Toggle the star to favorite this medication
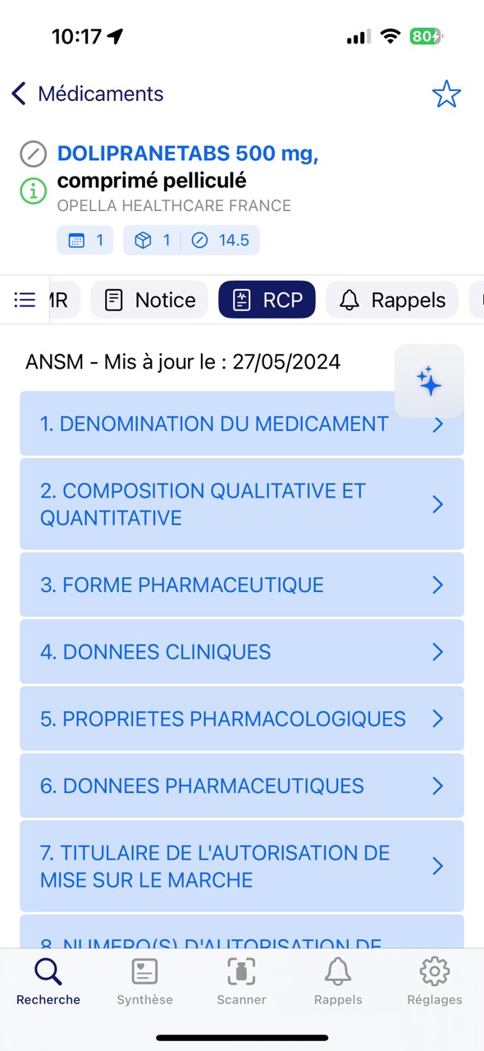Image resolution: width=484 pixels, height=1051 pixels. pyautogui.click(x=446, y=94)
